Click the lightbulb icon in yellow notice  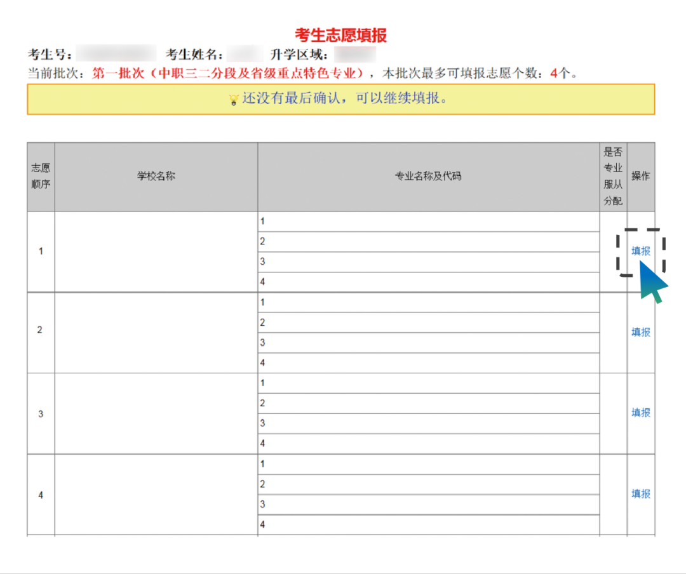click(x=234, y=100)
